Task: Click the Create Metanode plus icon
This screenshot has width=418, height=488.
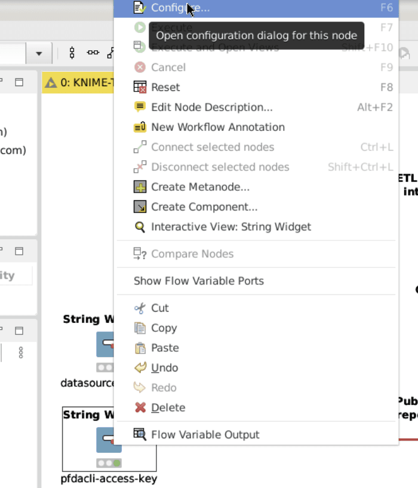Action: (140, 187)
